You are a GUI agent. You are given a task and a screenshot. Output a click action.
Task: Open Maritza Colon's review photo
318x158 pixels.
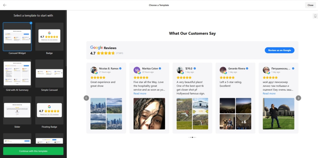[x=149, y=114]
